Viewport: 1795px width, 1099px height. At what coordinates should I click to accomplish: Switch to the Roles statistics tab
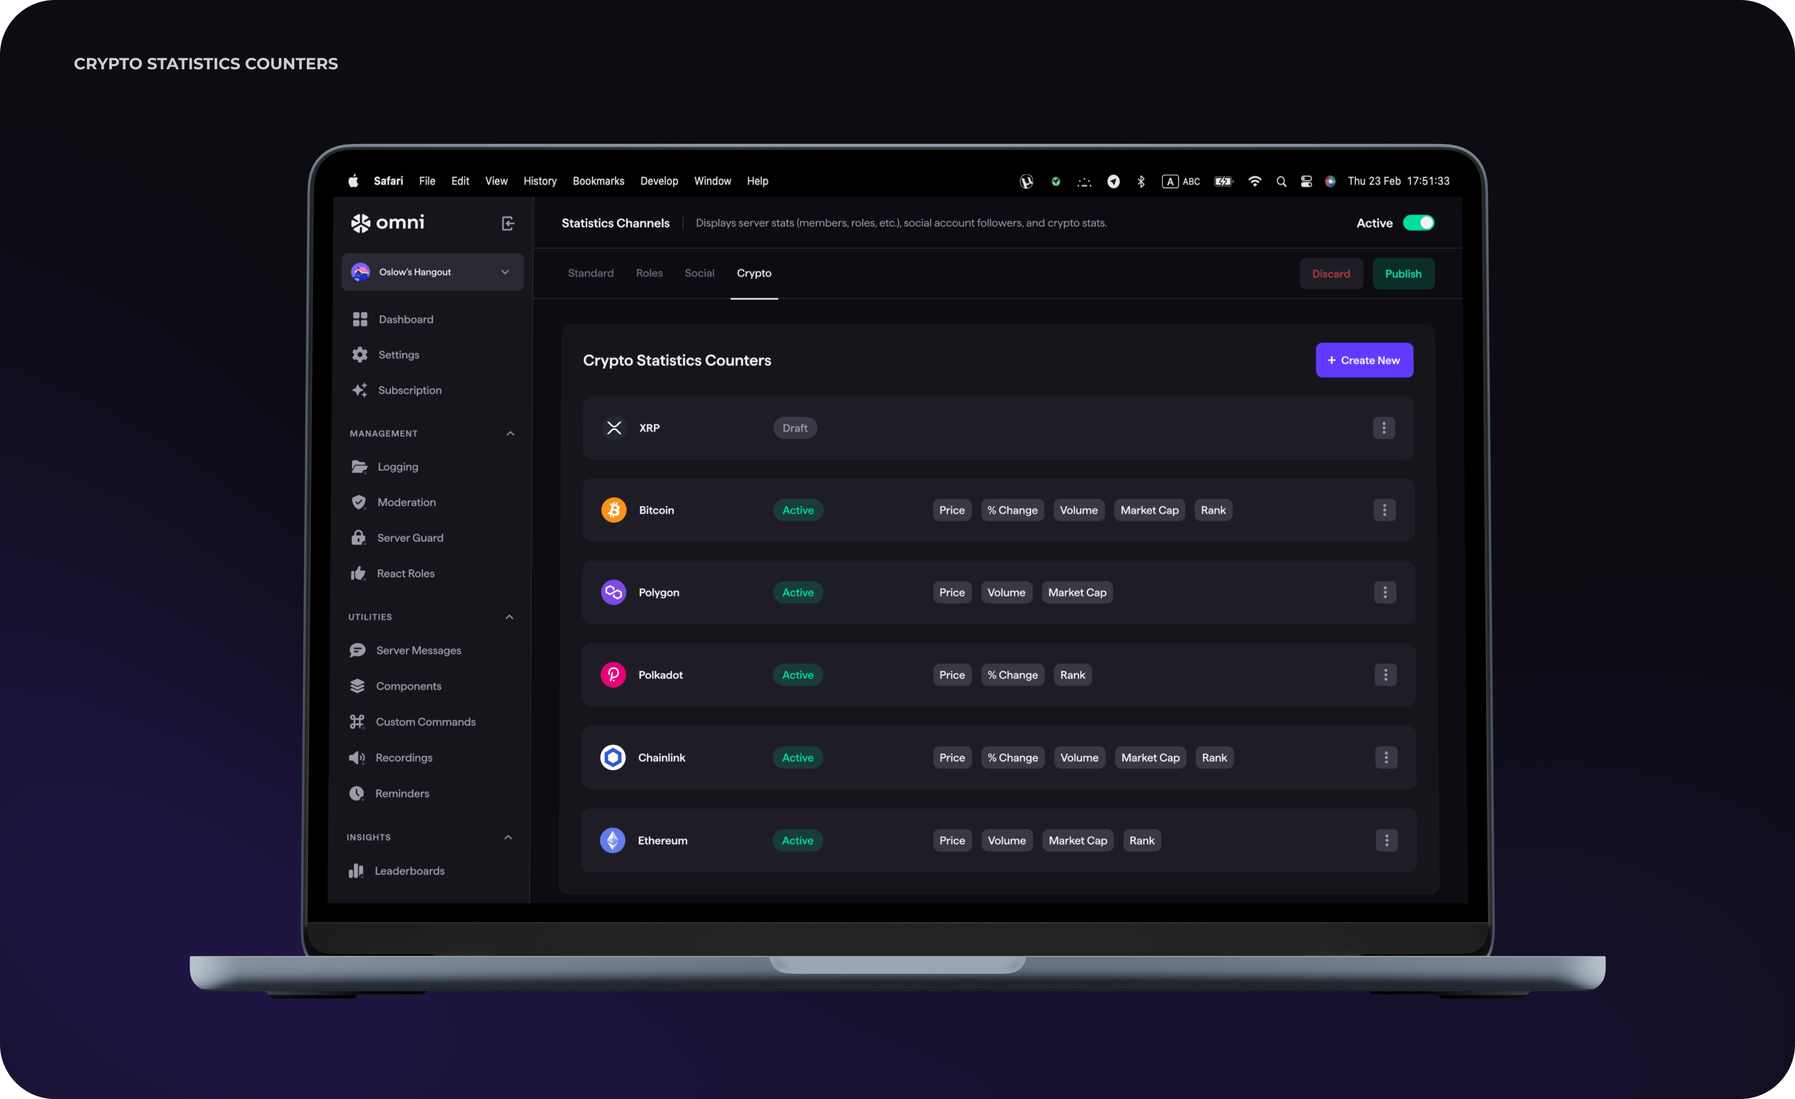coord(647,272)
